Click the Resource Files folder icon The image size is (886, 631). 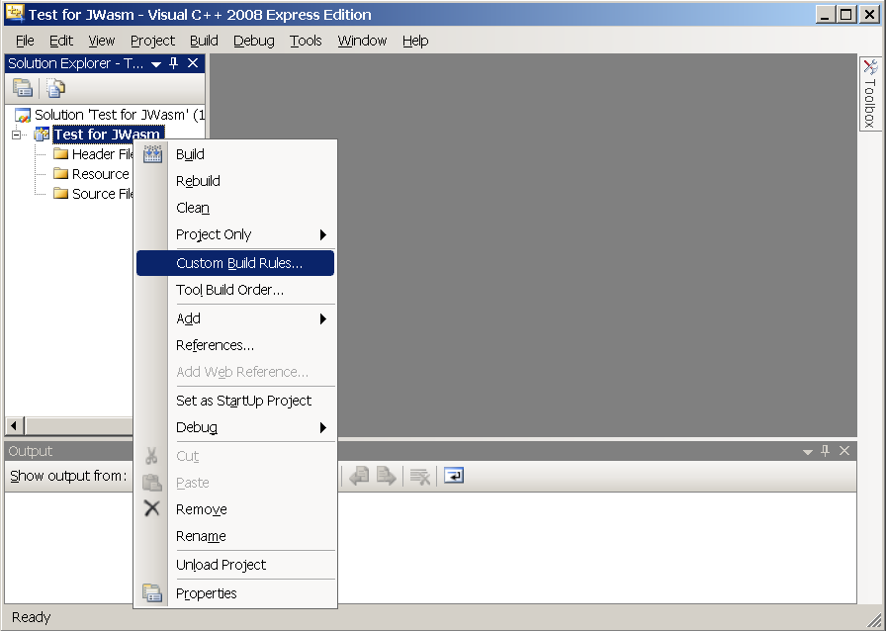[60, 174]
